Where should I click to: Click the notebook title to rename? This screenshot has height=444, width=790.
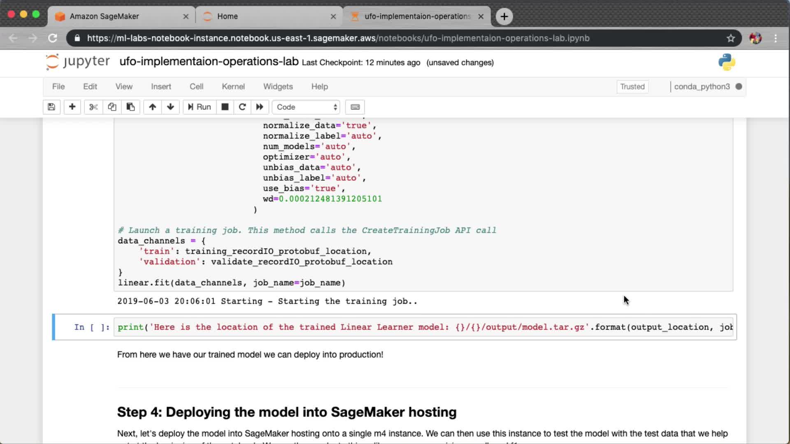pyautogui.click(x=209, y=62)
